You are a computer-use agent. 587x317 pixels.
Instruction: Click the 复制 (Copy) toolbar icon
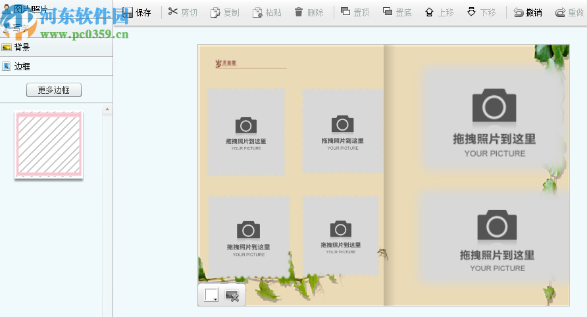click(215, 12)
